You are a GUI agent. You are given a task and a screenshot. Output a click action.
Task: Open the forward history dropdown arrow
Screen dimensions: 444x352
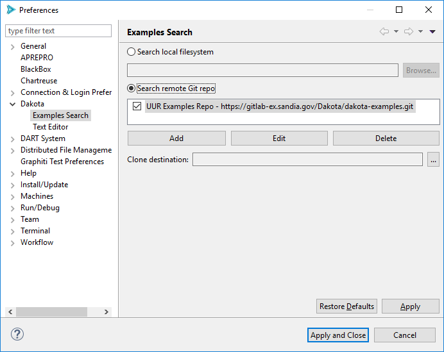click(420, 31)
